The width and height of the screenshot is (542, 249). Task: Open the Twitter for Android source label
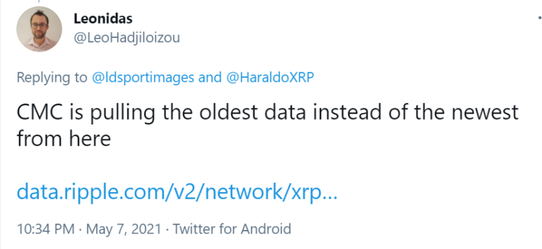[x=232, y=229]
